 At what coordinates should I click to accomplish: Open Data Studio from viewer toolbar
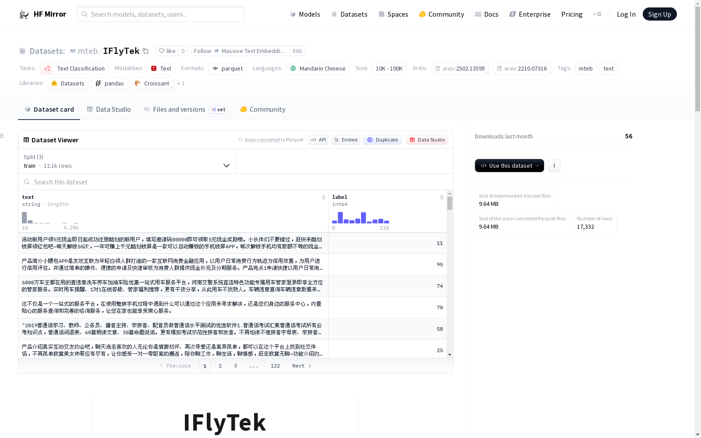point(427,140)
